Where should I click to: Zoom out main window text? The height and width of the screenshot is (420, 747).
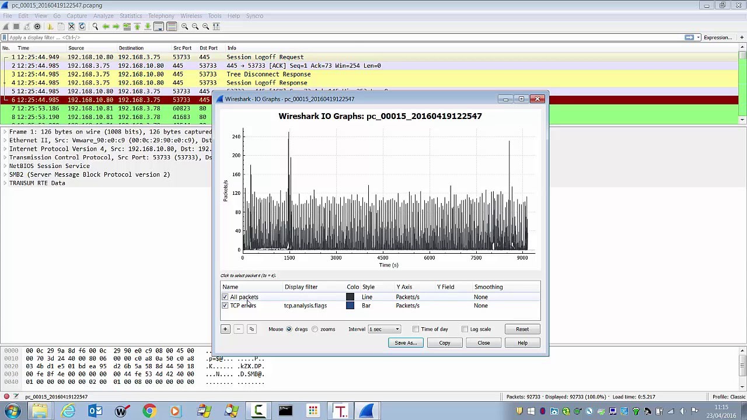195,26
